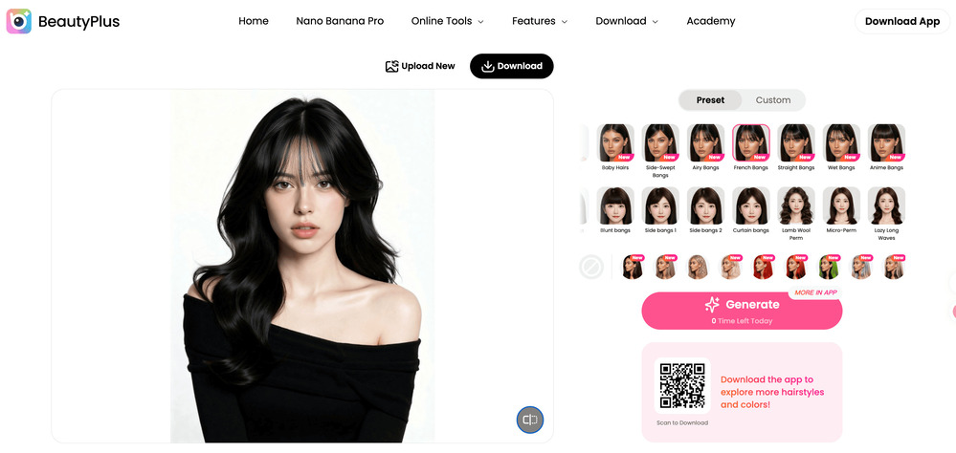Click the compare before/after icon on photo
Image resolution: width=956 pixels, height=453 pixels.
click(530, 420)
